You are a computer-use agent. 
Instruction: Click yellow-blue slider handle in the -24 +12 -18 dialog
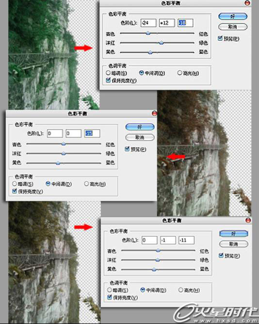click(x=150, y=52)
